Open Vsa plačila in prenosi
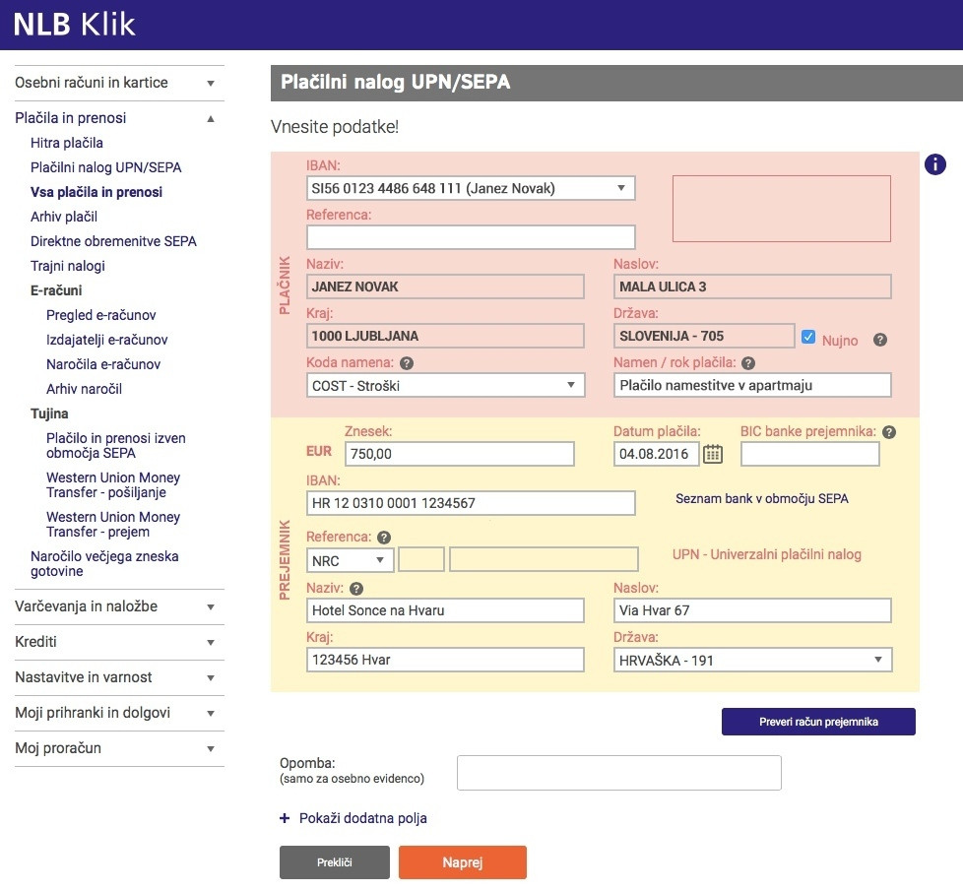Image resolution: width=963 pixels, height=891 pixels. point(96,192)
